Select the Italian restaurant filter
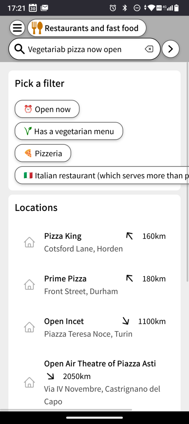Viewport: 189px width, 424px height. pyautogui.click(x=102, y=175)
